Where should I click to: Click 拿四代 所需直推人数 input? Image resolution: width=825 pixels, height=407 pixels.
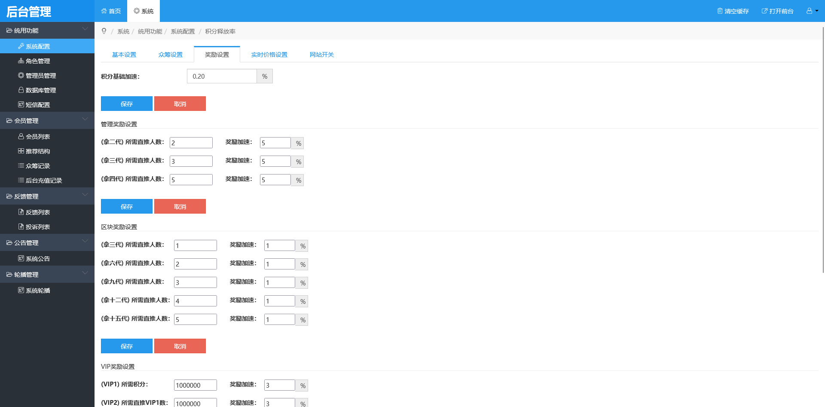click(191, 180)
